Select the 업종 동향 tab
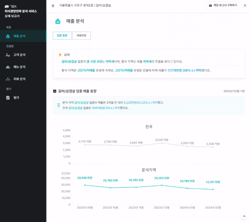 point(62,35)
